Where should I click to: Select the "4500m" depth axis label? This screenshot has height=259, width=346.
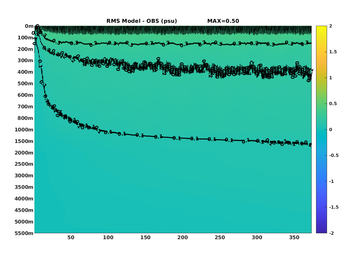coord(24,210)
